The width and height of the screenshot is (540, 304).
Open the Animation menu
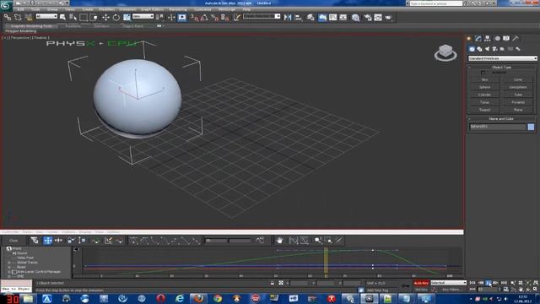tap(127, 9)
